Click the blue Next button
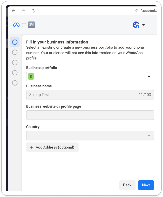Screen dimensions: 163x197 146,185
